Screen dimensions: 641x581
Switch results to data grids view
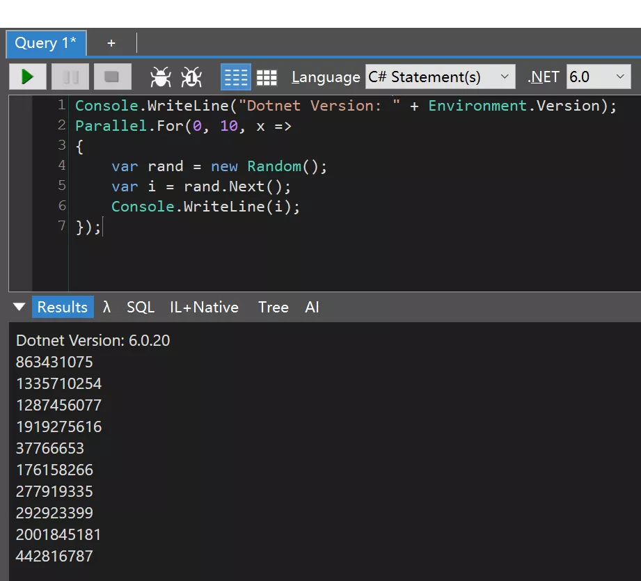coord(267,77)
